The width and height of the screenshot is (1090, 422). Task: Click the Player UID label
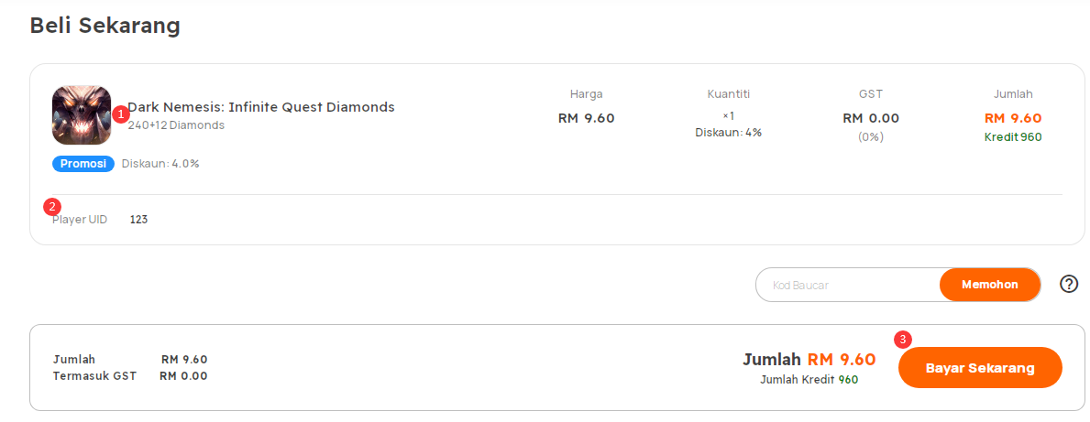coord(80,220)
